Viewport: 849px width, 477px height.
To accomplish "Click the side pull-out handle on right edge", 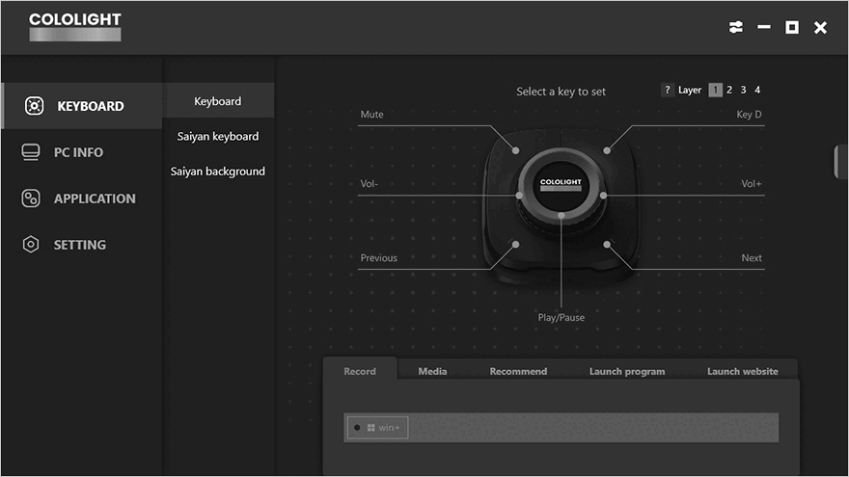I will tap(840, 161).
